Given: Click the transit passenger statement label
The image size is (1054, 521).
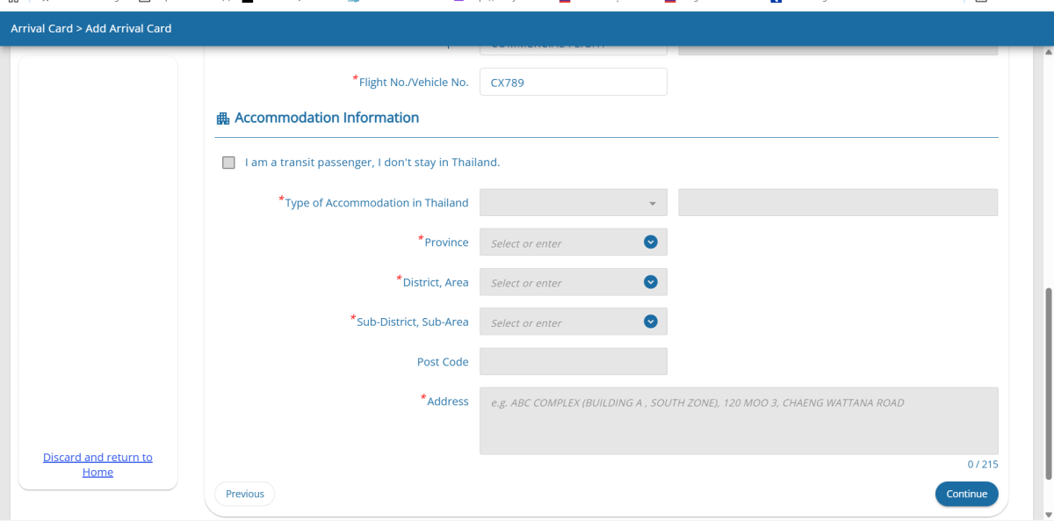Looking at the screenshot, I should (x=372, y=163).
